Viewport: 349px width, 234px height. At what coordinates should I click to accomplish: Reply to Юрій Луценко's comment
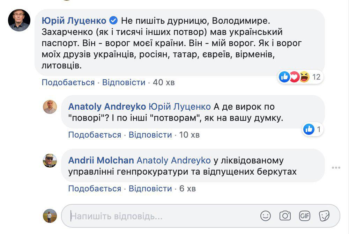123,82
